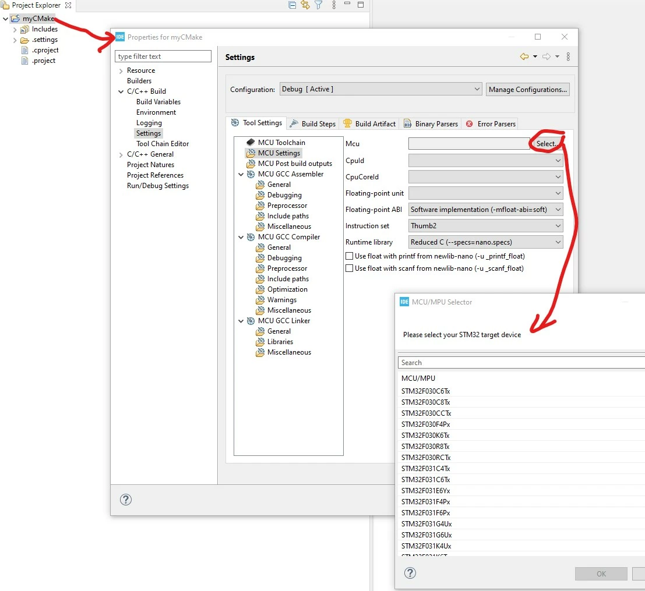
Task: Expand the Resource properties node
Action: click(121, 71)
